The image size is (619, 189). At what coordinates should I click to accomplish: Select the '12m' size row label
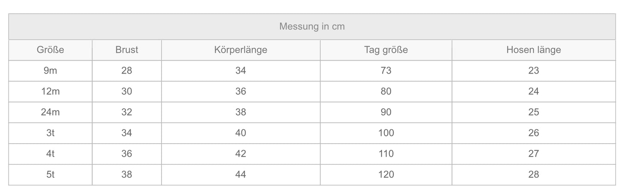(50, 92)
